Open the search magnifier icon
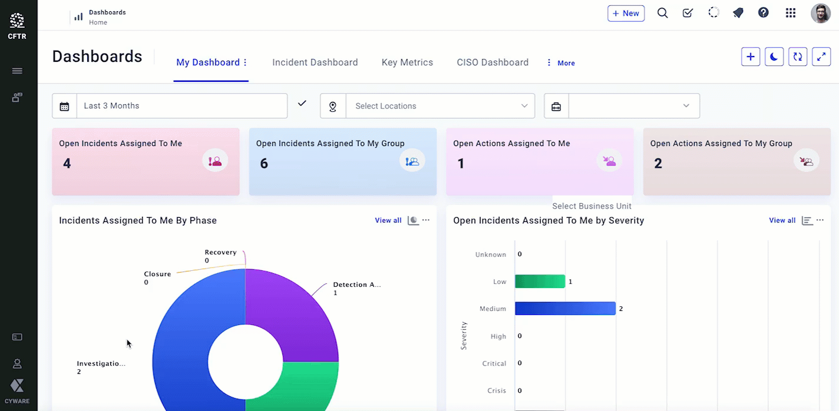 click(662, 13)
